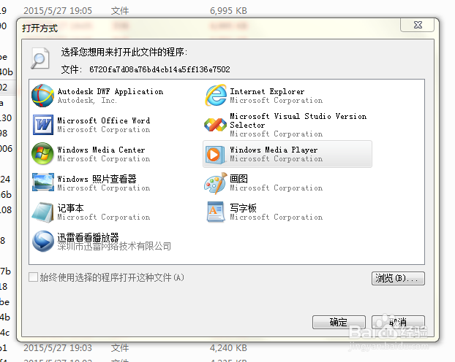
Task: Click the 'Internet Explorer' program name
Action: (x=267, y=91)
